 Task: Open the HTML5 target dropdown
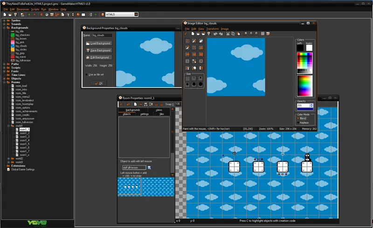pyautogui.click(x=136, y=14)
